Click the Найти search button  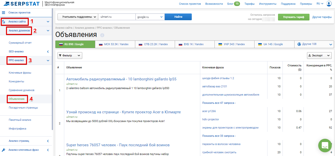tap(178, 17)
